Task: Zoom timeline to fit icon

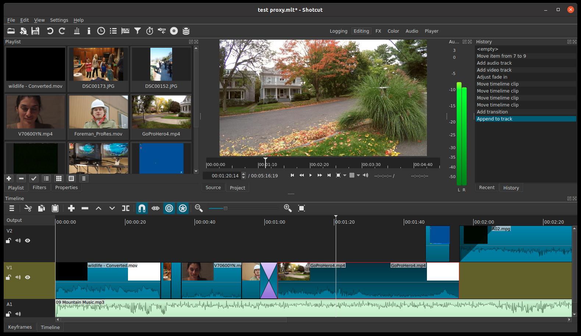Action: click(x=302, y=208)
